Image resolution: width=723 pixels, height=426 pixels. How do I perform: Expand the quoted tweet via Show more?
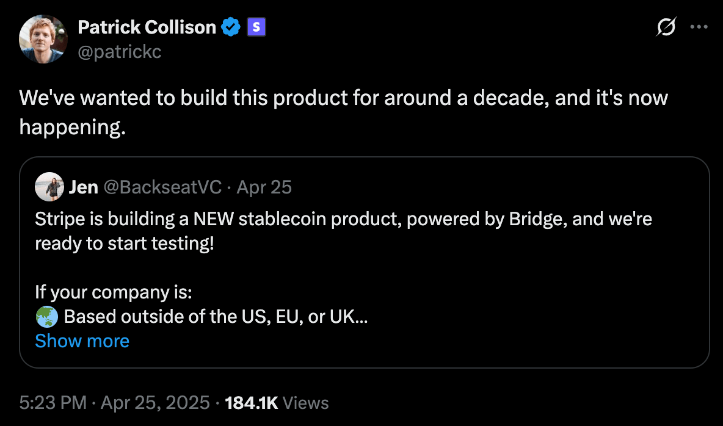point(82,341)
